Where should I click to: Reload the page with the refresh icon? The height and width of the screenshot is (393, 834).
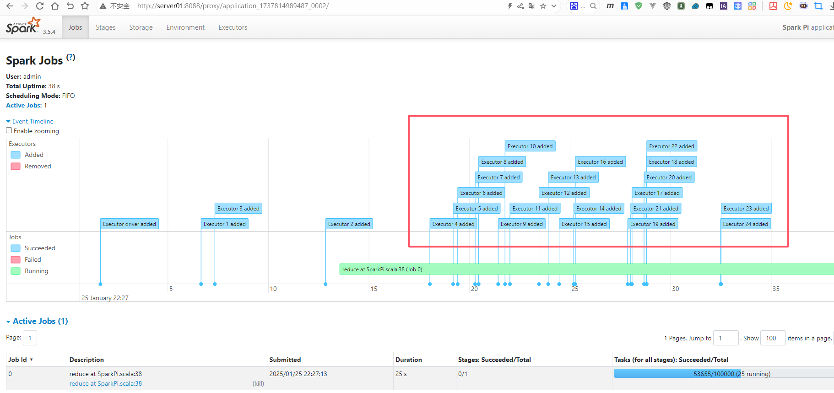[40, 6]
